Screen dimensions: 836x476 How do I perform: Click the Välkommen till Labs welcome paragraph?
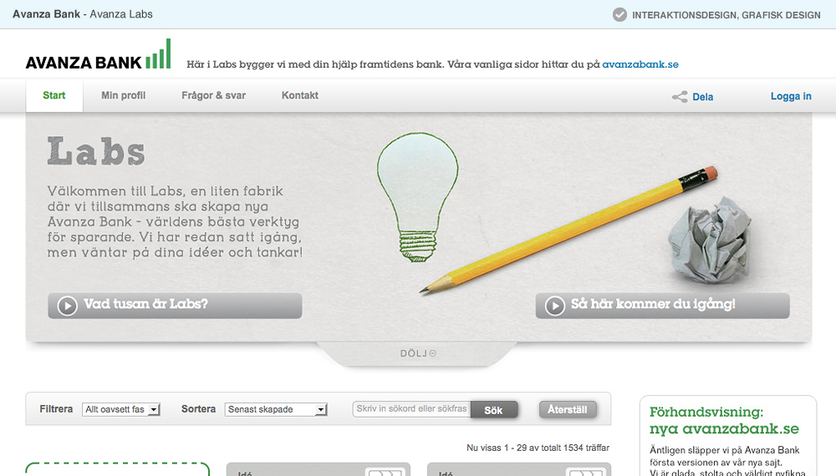[175, 221]
